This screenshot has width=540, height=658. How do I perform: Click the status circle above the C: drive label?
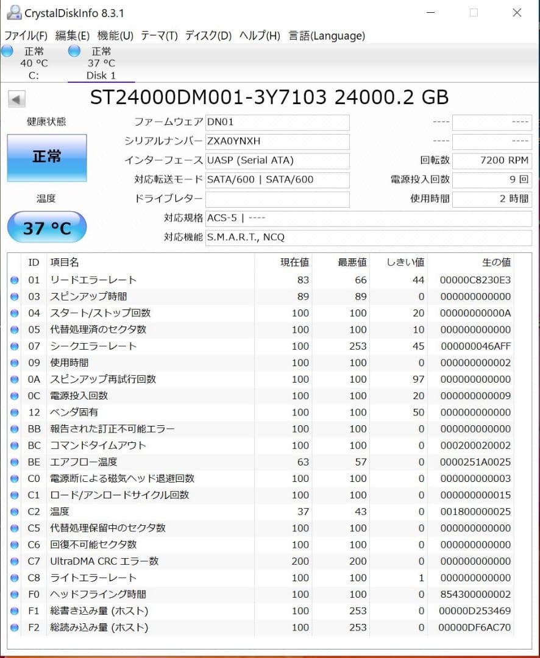coord(6,51)
